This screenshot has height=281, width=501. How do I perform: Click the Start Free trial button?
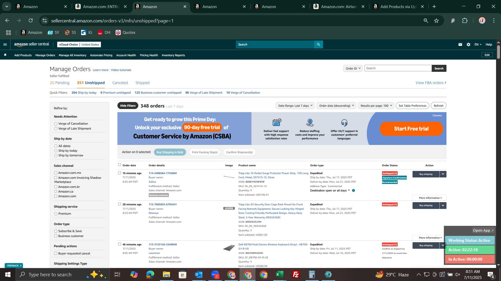(x=411, y=129)
